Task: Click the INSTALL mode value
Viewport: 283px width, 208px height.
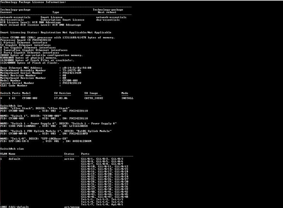Action: pyautogui.click(x=127, y=98)
